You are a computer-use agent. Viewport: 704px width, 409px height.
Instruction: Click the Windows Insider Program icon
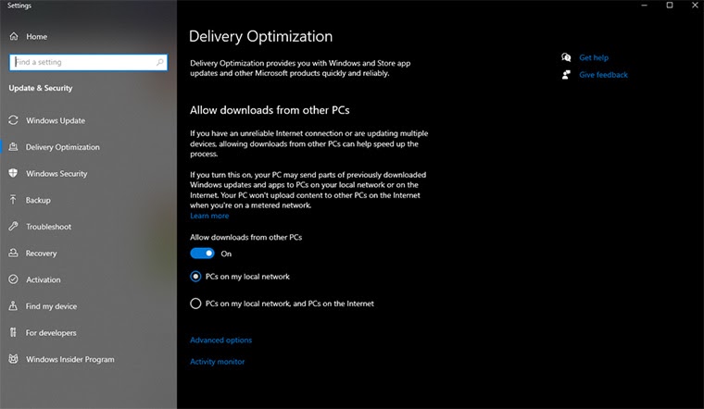[14, 359]
